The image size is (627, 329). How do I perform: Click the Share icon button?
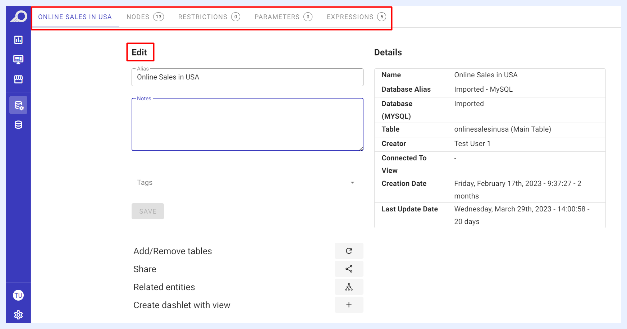pos(349,269)
